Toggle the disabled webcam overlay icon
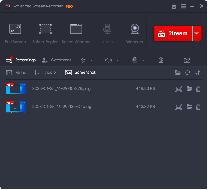Image resolution: width=208 pixels, height=190 pixels. click(x=161, y=60)
